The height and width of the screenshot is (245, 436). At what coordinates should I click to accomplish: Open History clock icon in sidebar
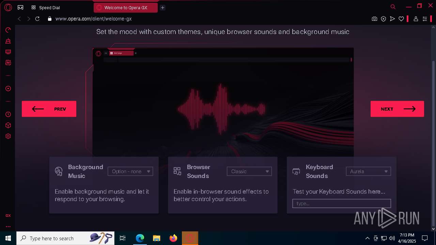8,114
